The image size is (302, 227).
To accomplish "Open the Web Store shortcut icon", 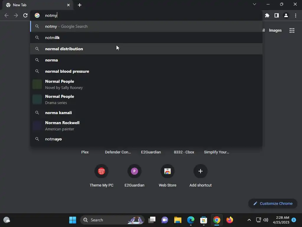I will click(168, 171).
